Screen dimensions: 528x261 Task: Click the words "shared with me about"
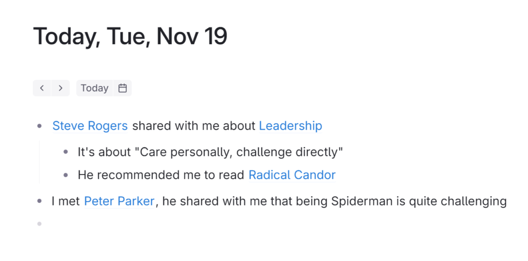193,126
